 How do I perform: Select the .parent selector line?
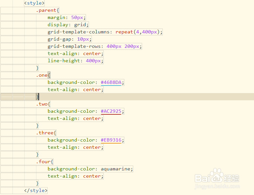coord(48,10)
